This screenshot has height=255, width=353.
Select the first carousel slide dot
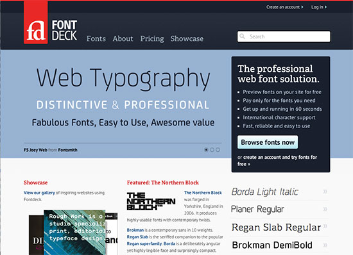tap(206, 150)
